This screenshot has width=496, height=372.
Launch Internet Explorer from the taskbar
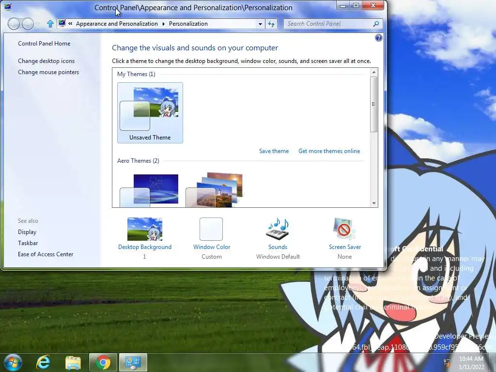[43, 362]
